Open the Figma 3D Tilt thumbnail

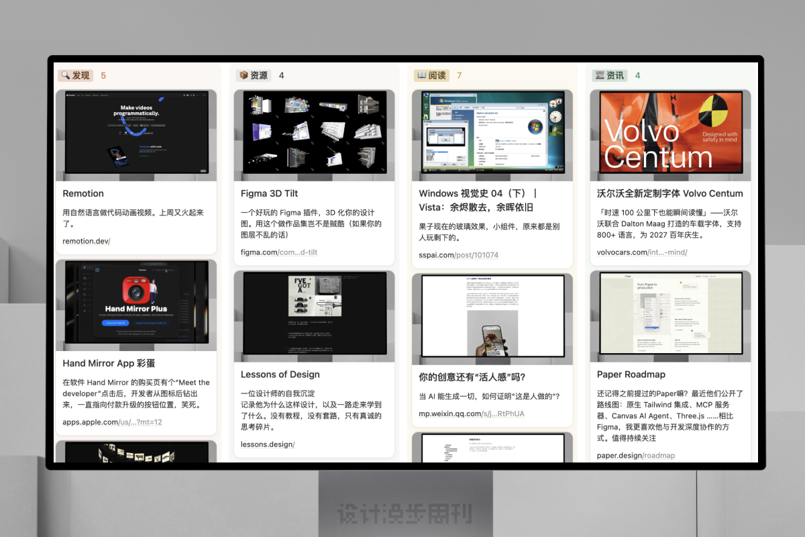click(315, 136)
